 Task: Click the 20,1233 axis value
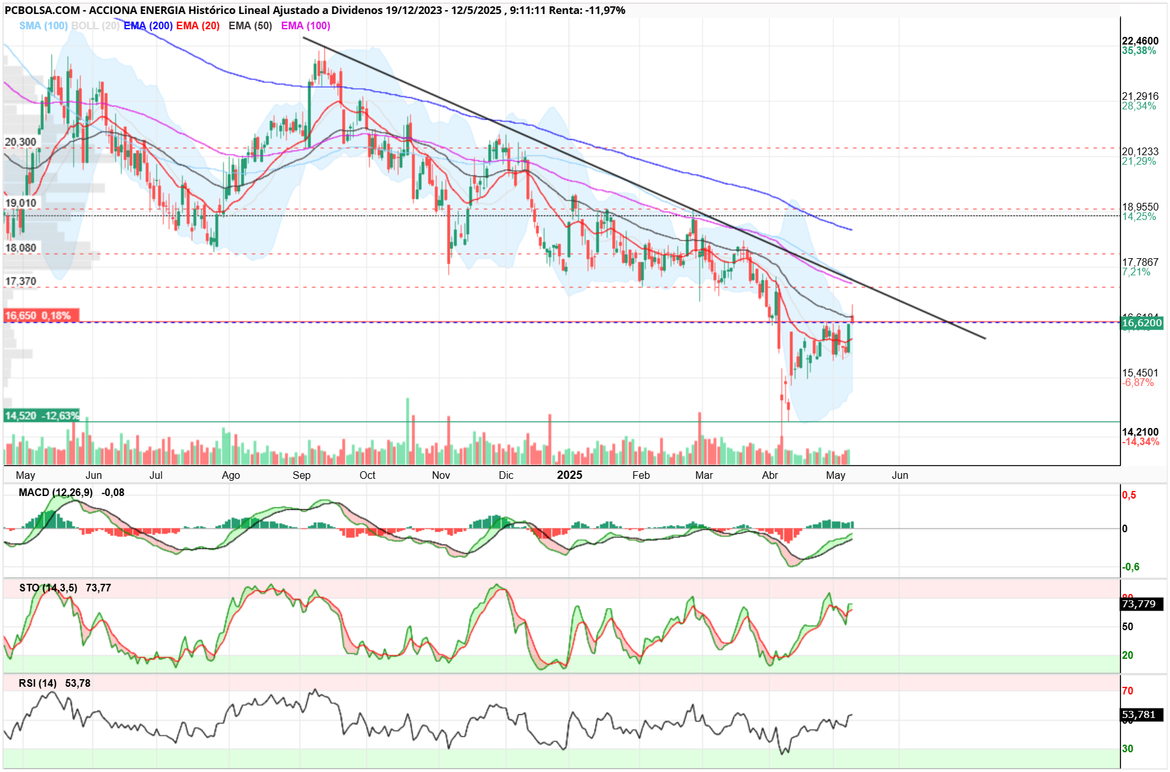coord(1140,151)
